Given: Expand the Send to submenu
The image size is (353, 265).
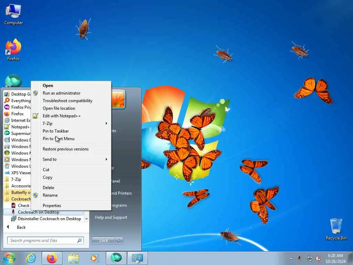Looking at the screenshot, I should click(x=71, y=159).
